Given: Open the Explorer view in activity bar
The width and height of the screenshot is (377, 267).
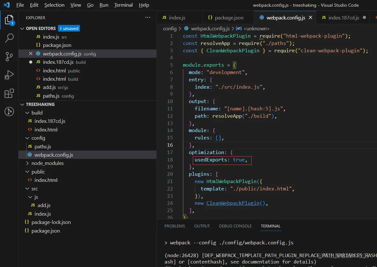Looking at the screenshot, I should point(9,20).
